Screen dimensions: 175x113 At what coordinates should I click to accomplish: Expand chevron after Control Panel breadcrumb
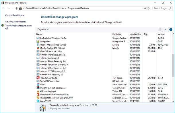coord(40,8)
